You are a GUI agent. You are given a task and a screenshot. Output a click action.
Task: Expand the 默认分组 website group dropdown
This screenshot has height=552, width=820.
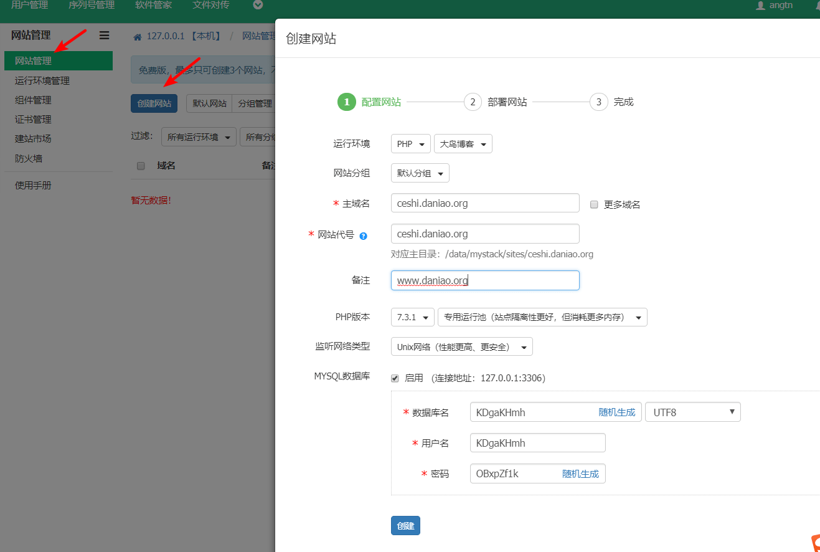pyautogui.click(x=420, y=173)
